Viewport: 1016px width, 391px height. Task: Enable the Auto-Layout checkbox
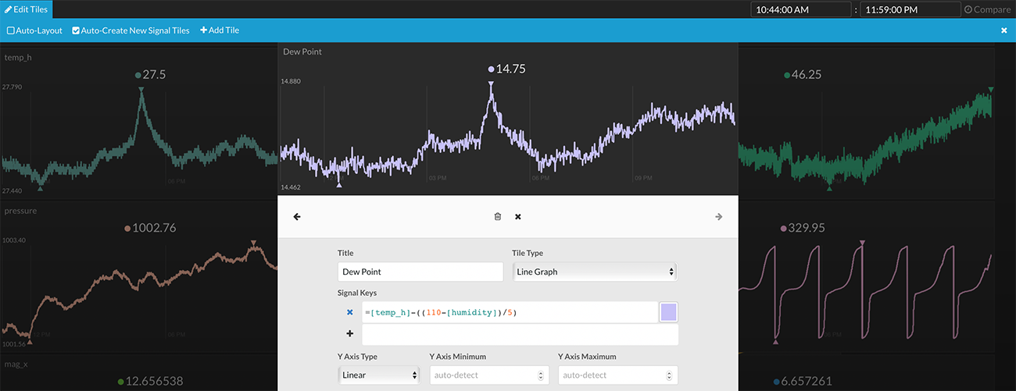coord(11,30)
